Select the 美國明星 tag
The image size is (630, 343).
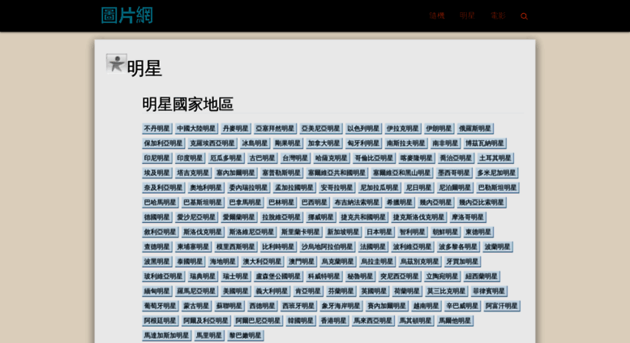[x=236, y=292]
